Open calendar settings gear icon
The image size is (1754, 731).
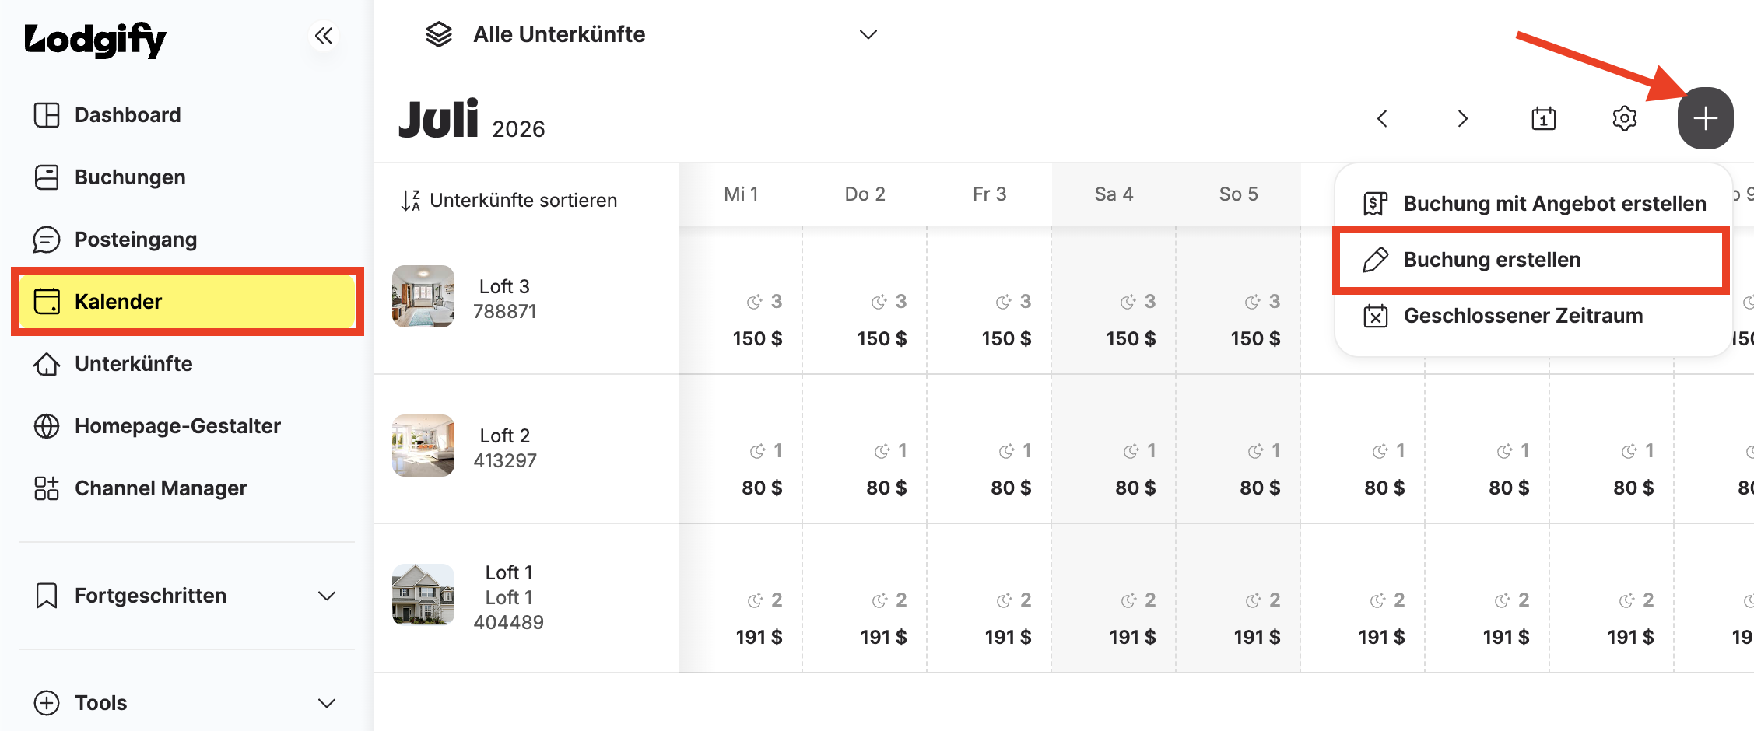click(x=1624, y=118)
